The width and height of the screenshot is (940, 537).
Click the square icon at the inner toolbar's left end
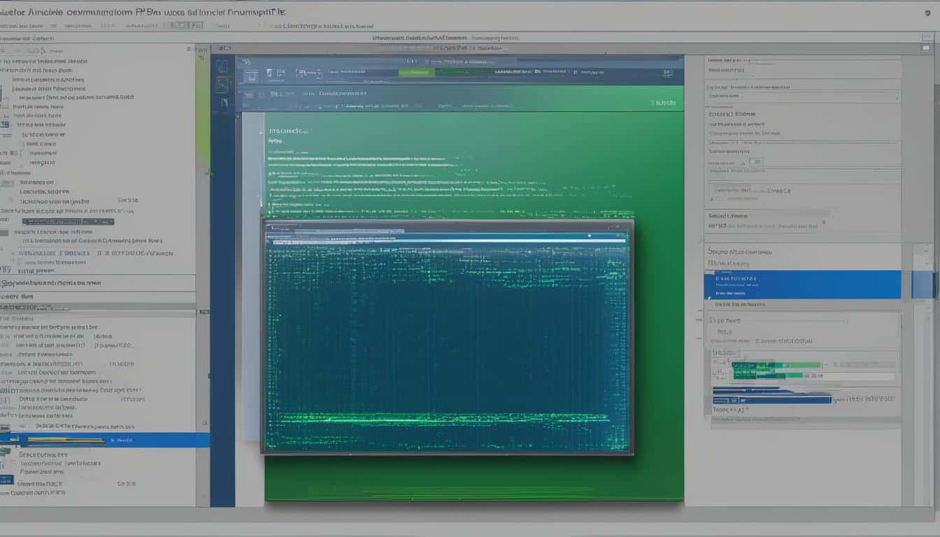(x=251, y=76)
